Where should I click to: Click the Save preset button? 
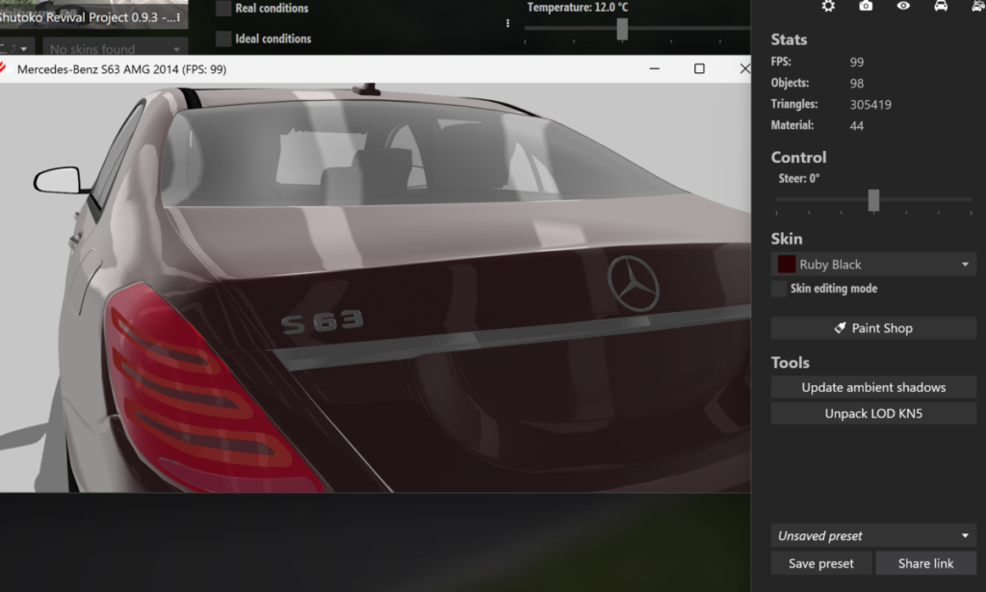coord(821,563)
